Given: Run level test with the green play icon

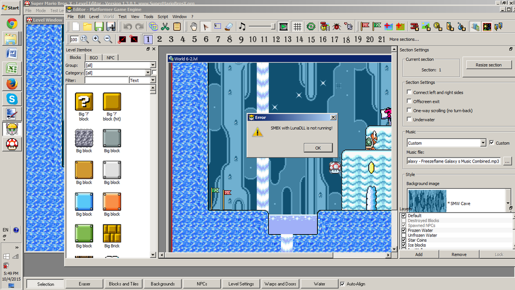Looking at the screenshot, I should (283, 27).
